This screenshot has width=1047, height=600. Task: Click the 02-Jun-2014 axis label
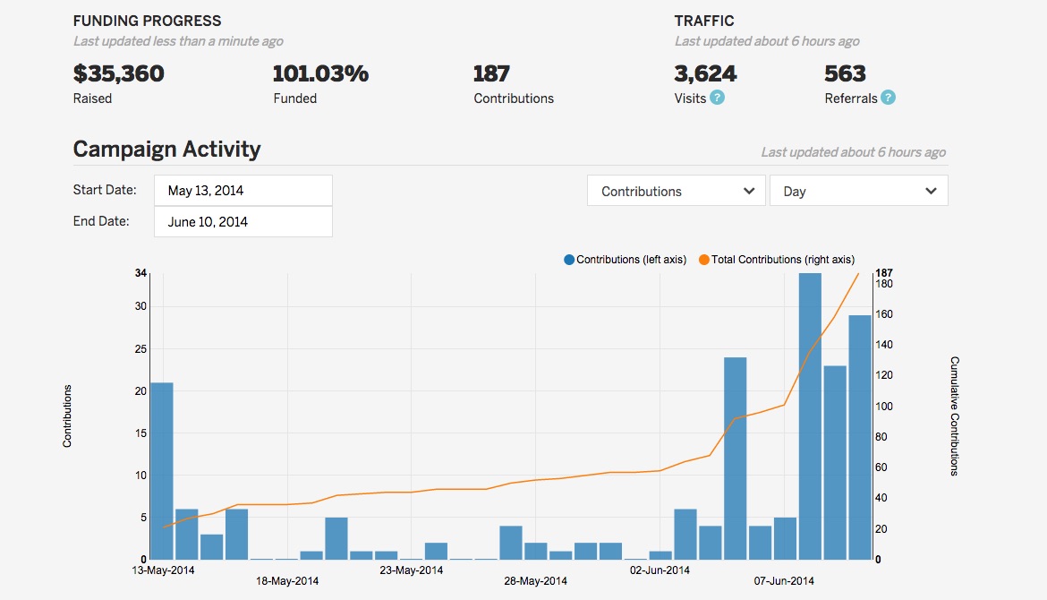(660, 570)
